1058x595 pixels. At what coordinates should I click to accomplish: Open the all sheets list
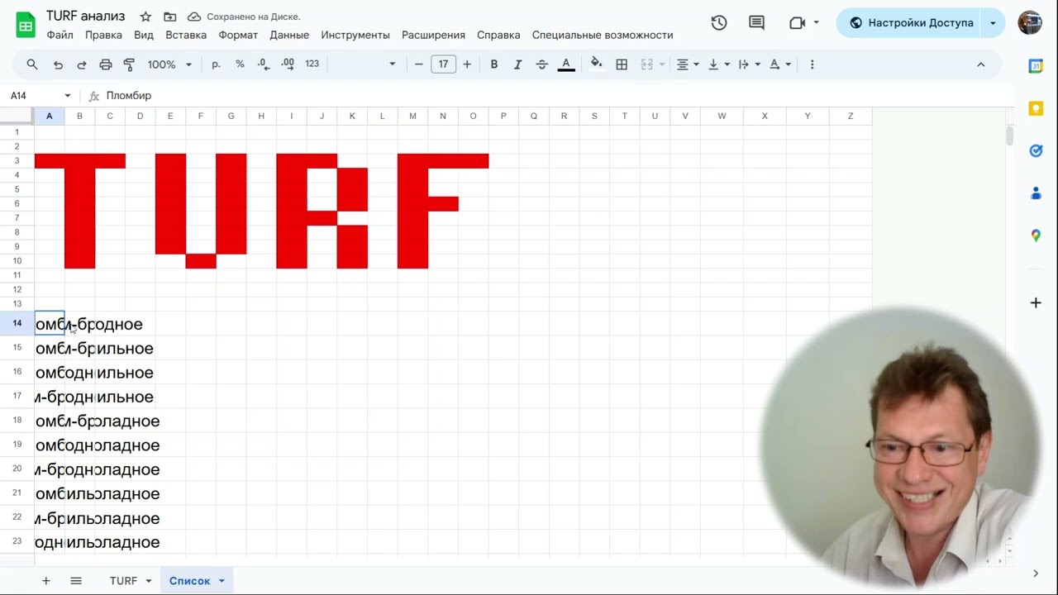(x=76, y=581)
